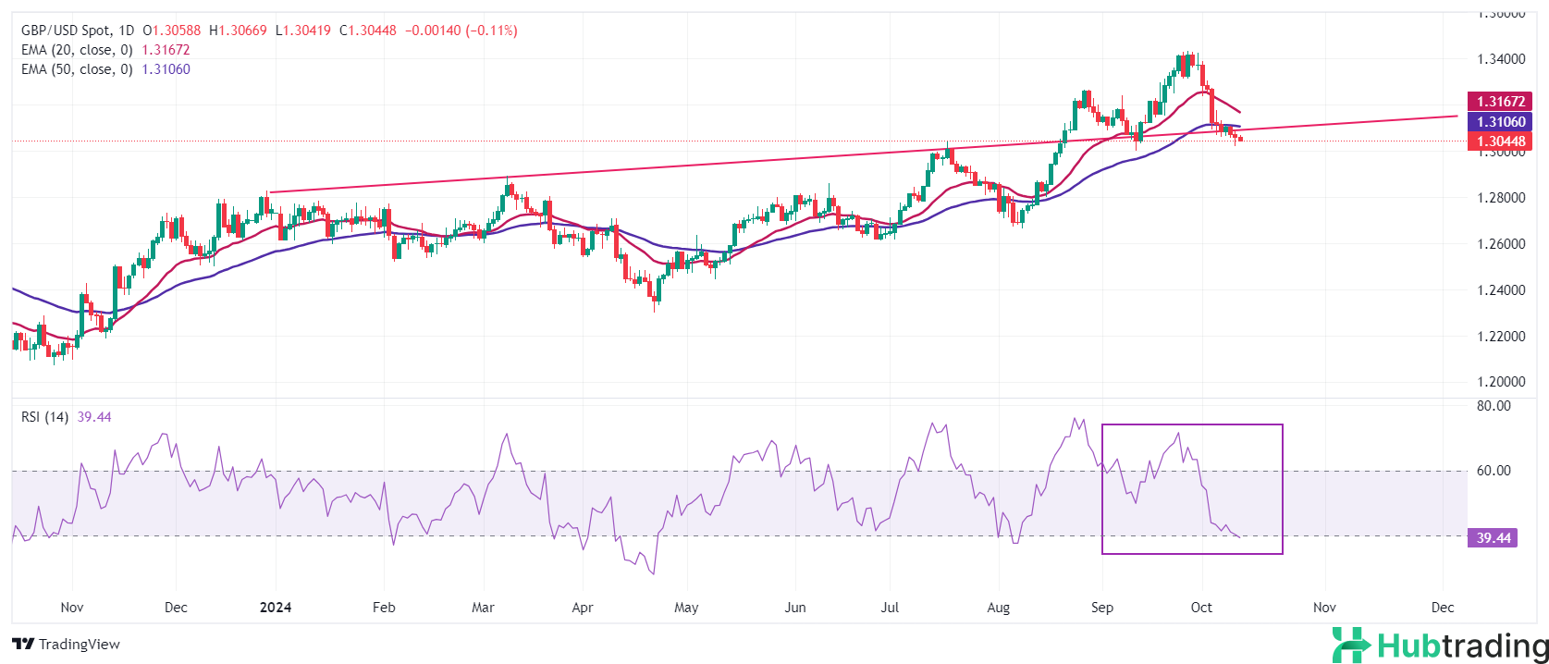Click the 2024 label on time axis
The width and height of the screenshot is (1549, 664).
(276, 608)
